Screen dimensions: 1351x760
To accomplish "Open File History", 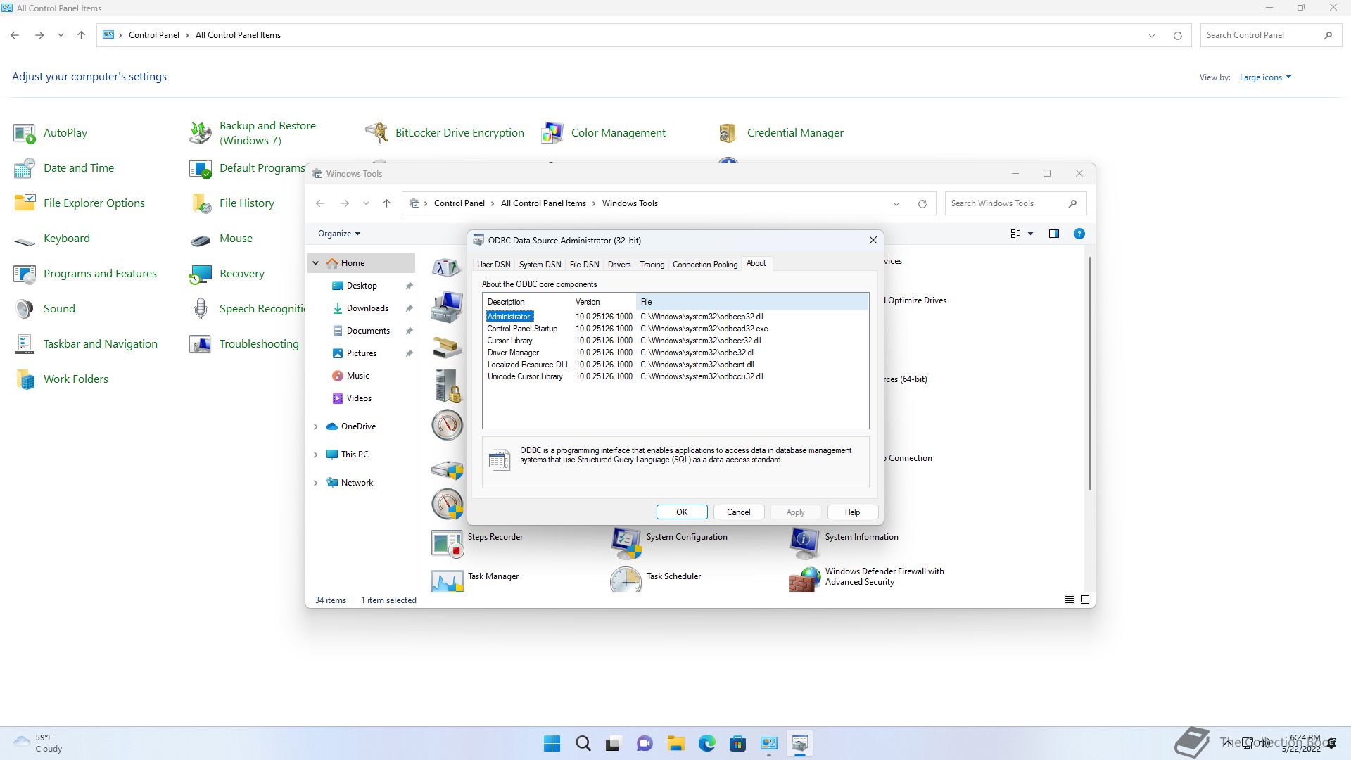I will point(232,203).
